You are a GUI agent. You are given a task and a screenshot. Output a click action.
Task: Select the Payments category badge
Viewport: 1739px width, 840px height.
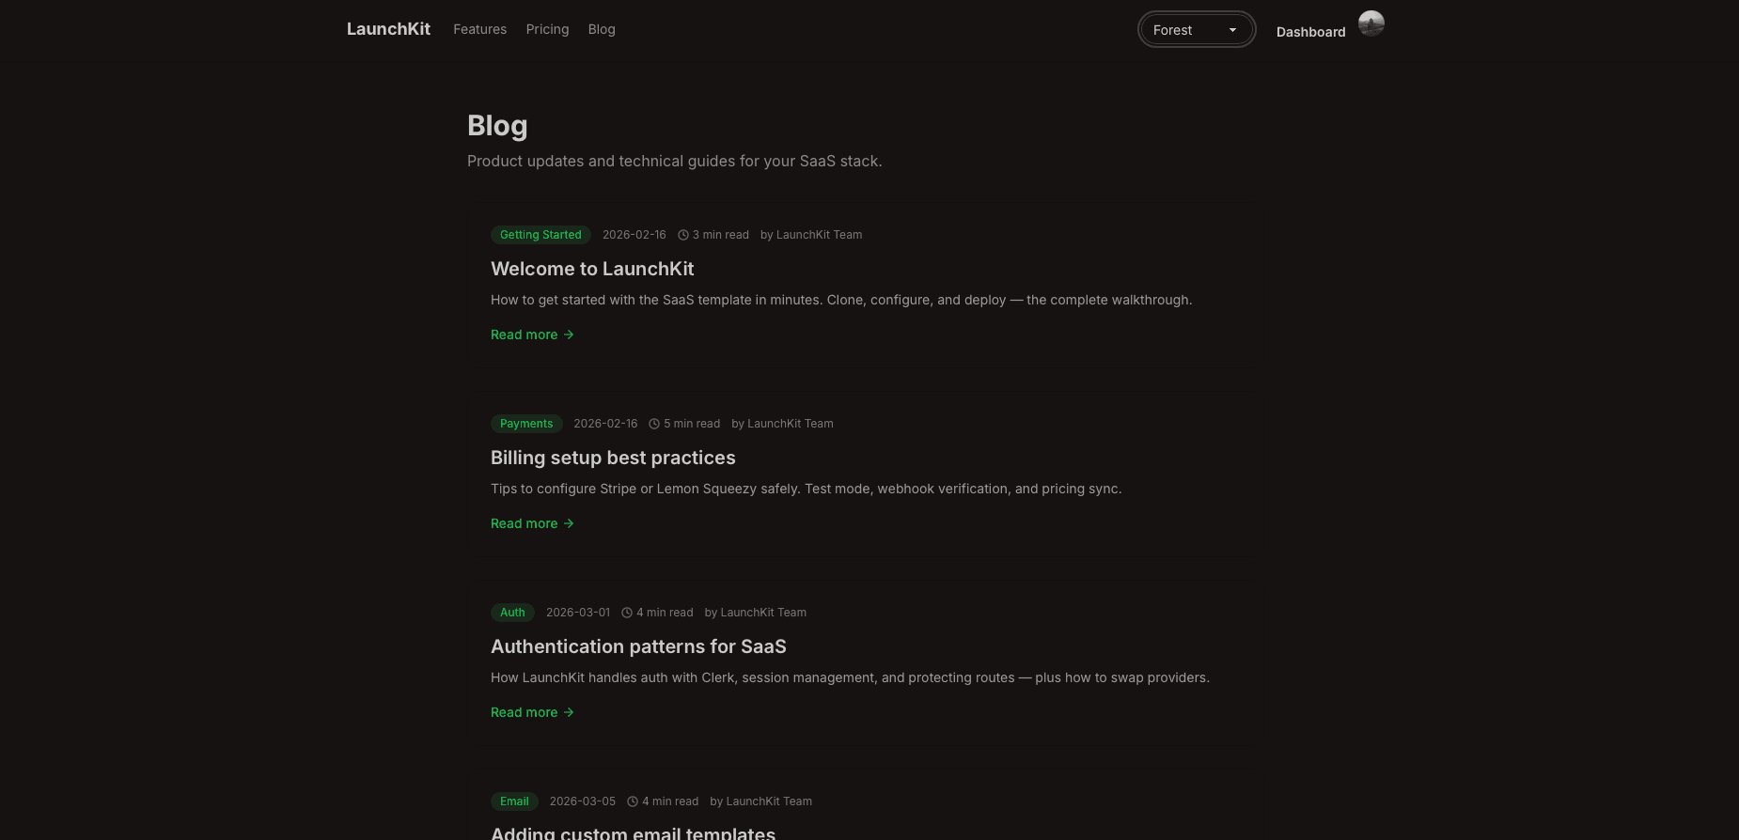526,423
